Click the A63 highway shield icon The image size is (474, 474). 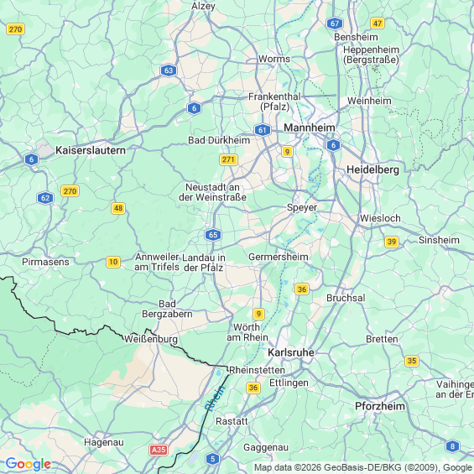[x=169, y=70]
